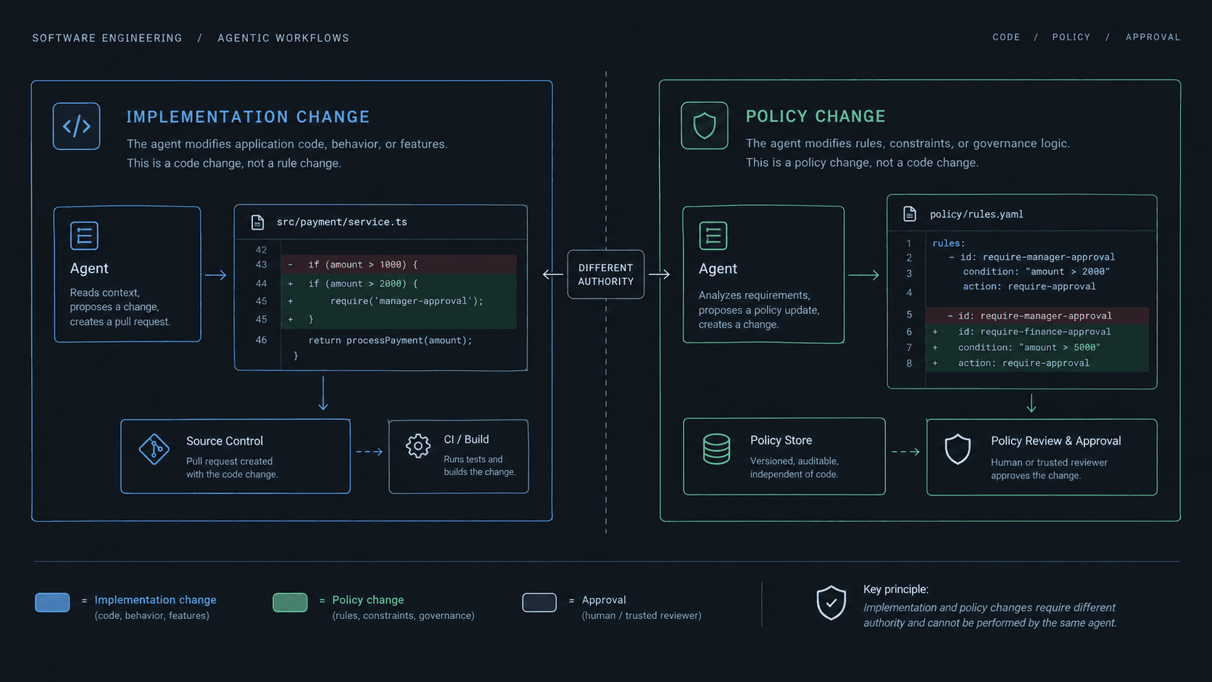Click the Policy Review & Approval shield icon
Screen dimensions: 1212x682
[x=958, y=449]
